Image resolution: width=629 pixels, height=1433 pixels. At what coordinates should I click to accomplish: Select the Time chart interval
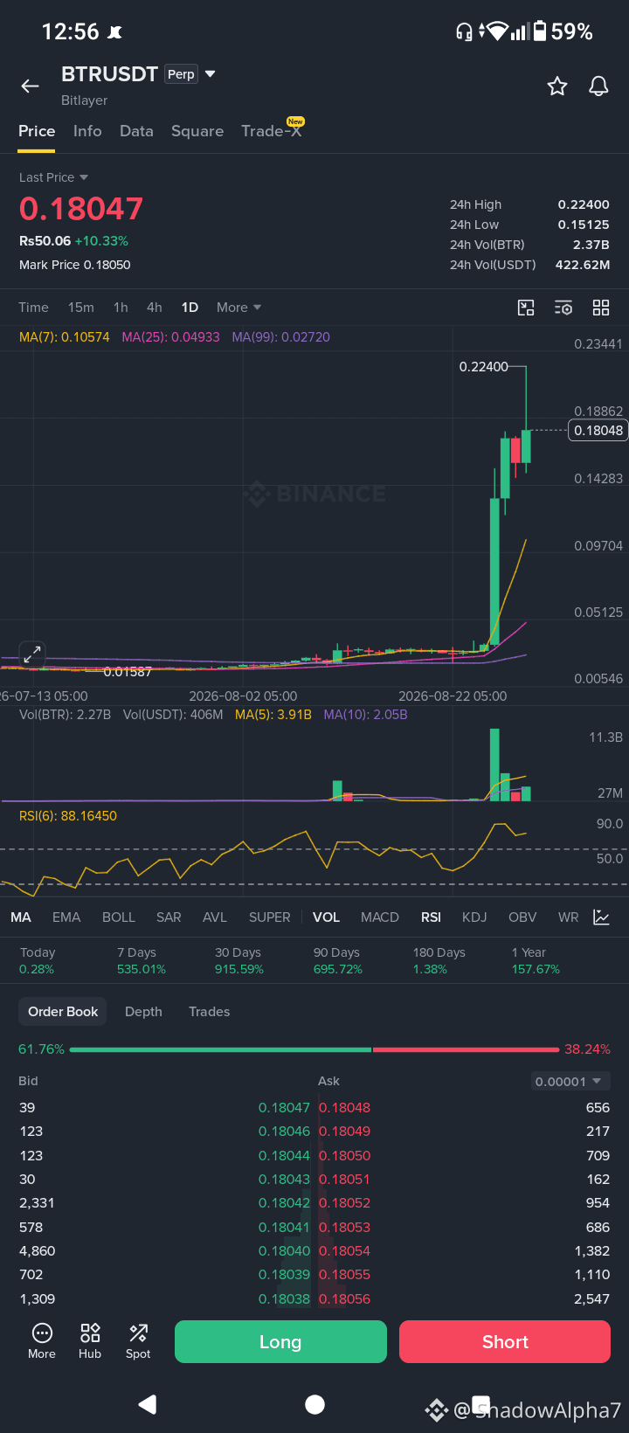tap(33, 308)
